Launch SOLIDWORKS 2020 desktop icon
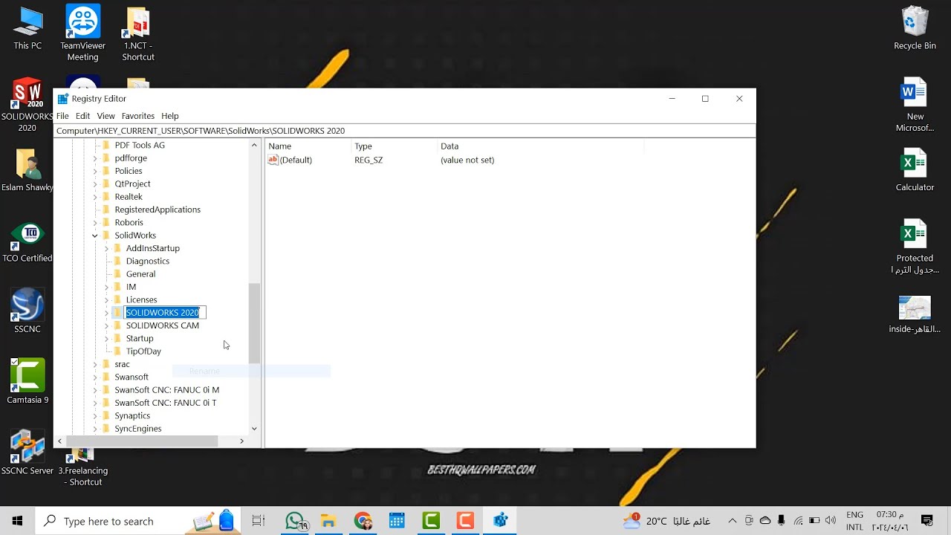 click(27, 104)
